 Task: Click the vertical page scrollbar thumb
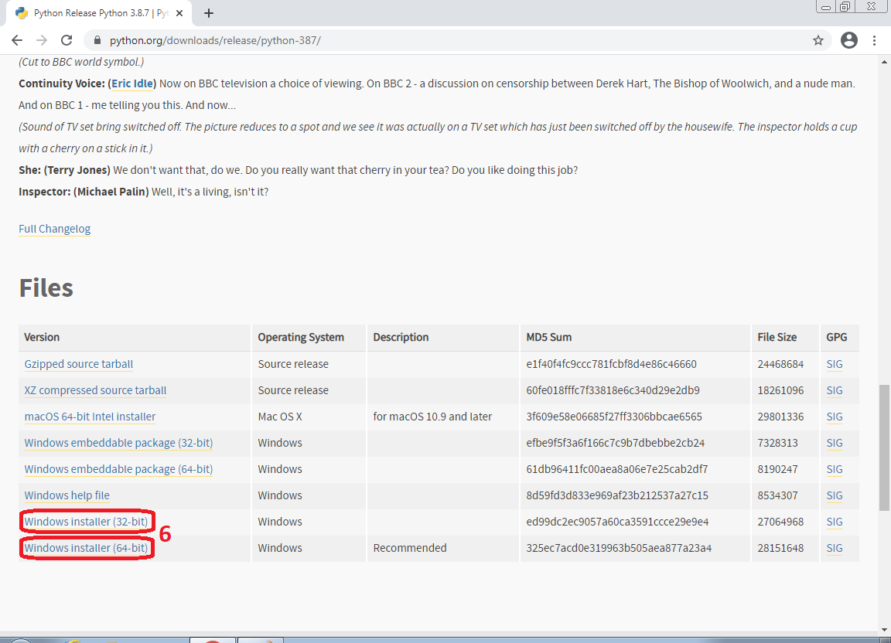883,447
